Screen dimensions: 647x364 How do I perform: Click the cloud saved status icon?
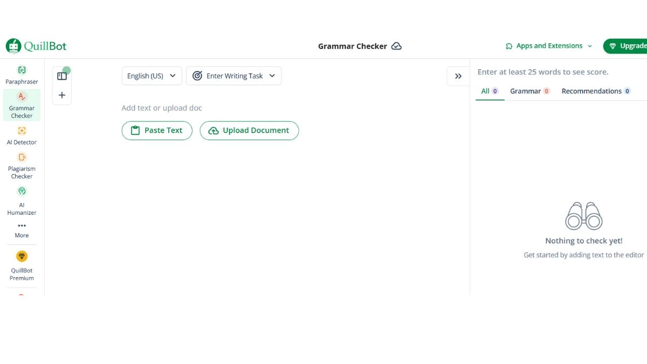[396, 46]
